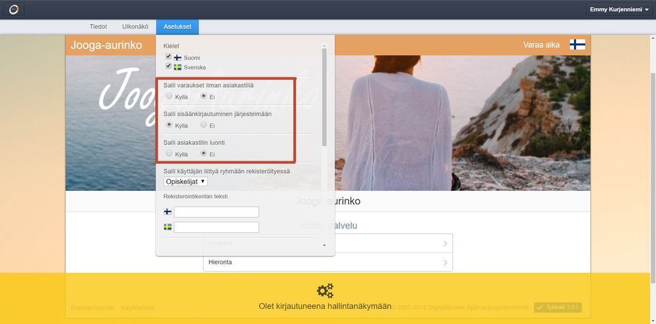The height and width of the screenshot is (324, 656).
Task: Select Kyllä for Salli sisäänkirjautuminen järjestelmään
Action: click(x=169, y=124)
